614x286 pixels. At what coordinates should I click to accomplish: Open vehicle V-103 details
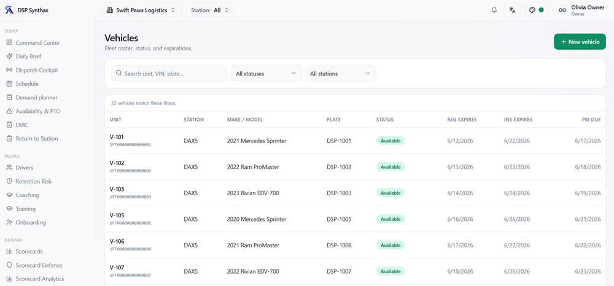point(117,190)
